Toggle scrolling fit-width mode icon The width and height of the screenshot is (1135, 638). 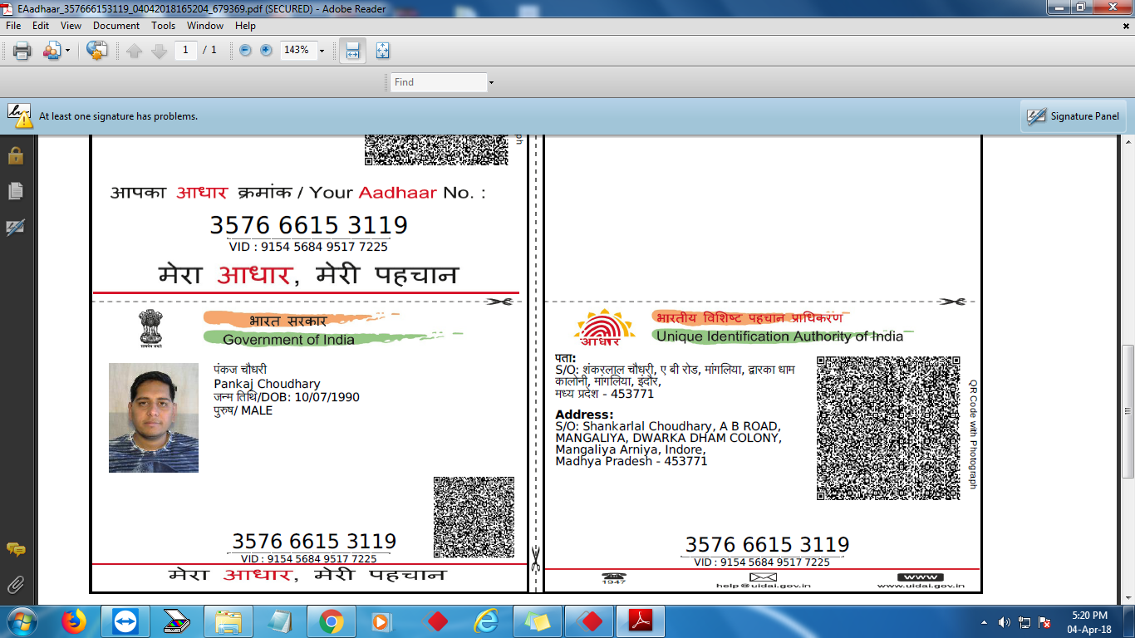click(x=352, y=51)
